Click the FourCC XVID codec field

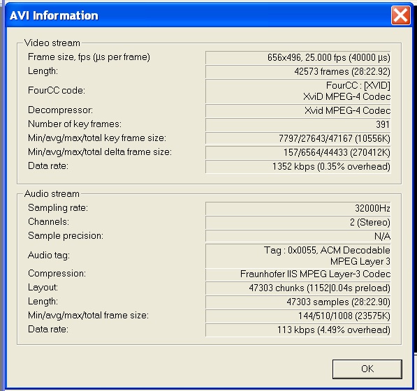[x=298, y=91]
